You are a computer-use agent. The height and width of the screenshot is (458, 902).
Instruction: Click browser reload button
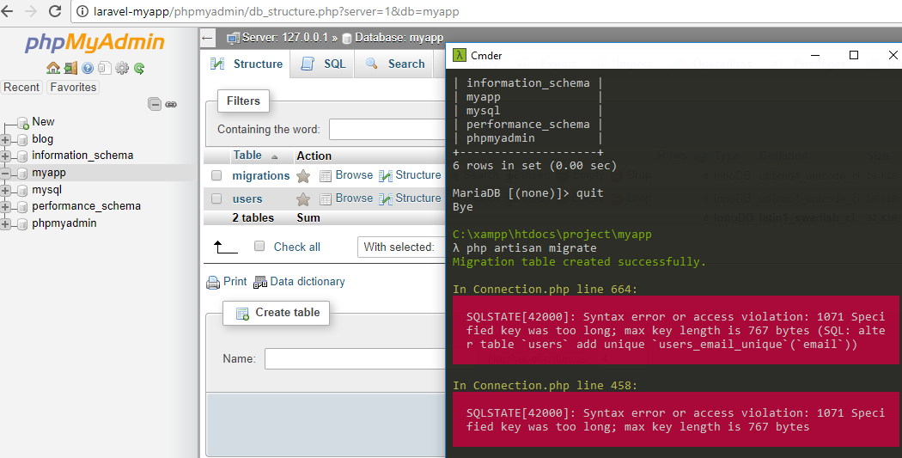pos(55,11)
